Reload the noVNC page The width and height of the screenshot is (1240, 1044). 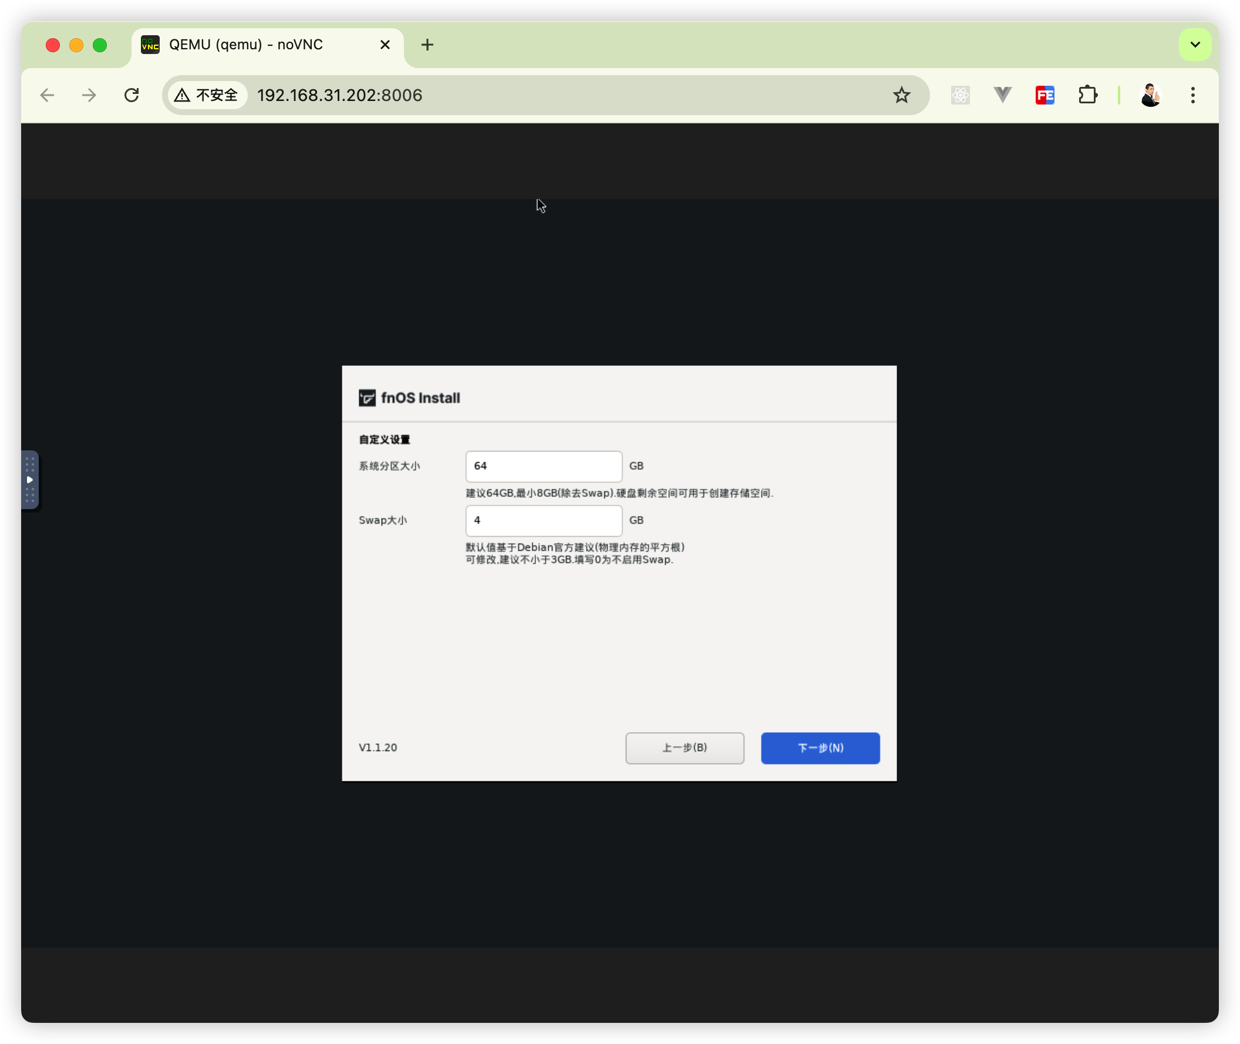tap(132, 95)
